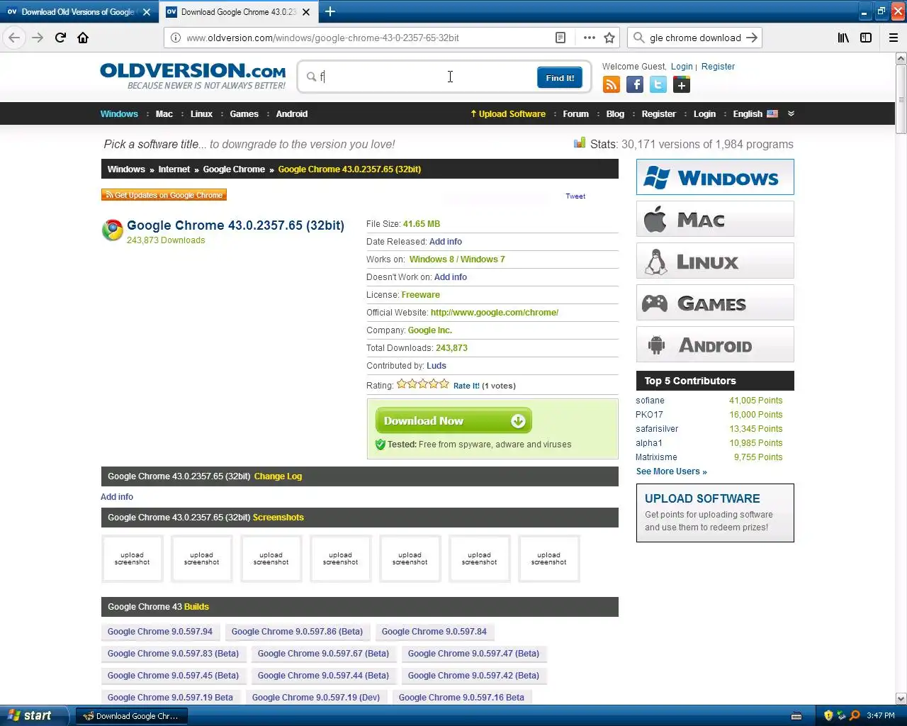Open a new tab with plus icon
Image resolution: width=907 pixels, height=726 pixels.
click(x=330, y=11)
